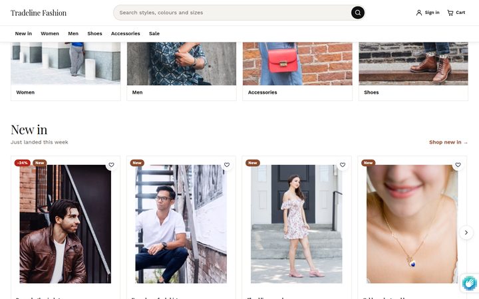Image resolution: width=479 pixels, height=299 pixels.
Task: Click the Sign in link
Action: coord(428,13)
